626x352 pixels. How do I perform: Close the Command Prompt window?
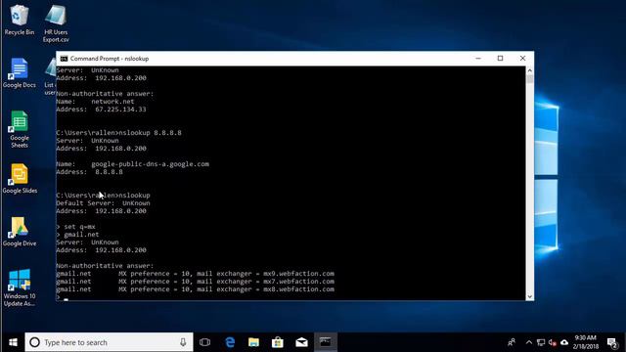(522, 59)
